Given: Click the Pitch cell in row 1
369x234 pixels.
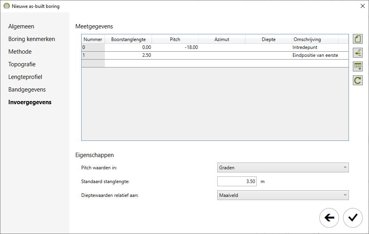Looking at the screenshot, I should tap(175, 55).
